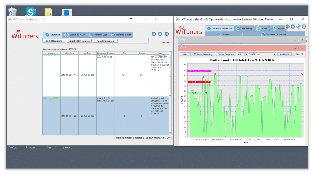Click the APs value 187
The height and width of the screenshot is (174, 314).
click(x=123, y=75)
